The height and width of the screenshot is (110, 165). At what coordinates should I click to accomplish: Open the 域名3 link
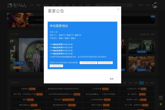(x=73, y=38)
